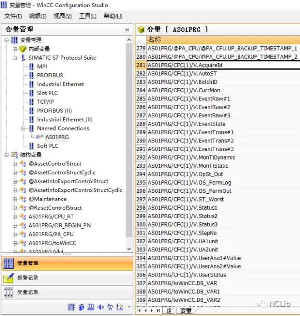Select cell AS01PRG/CFC(1)/V.StepNo

[x=223, y=233]
